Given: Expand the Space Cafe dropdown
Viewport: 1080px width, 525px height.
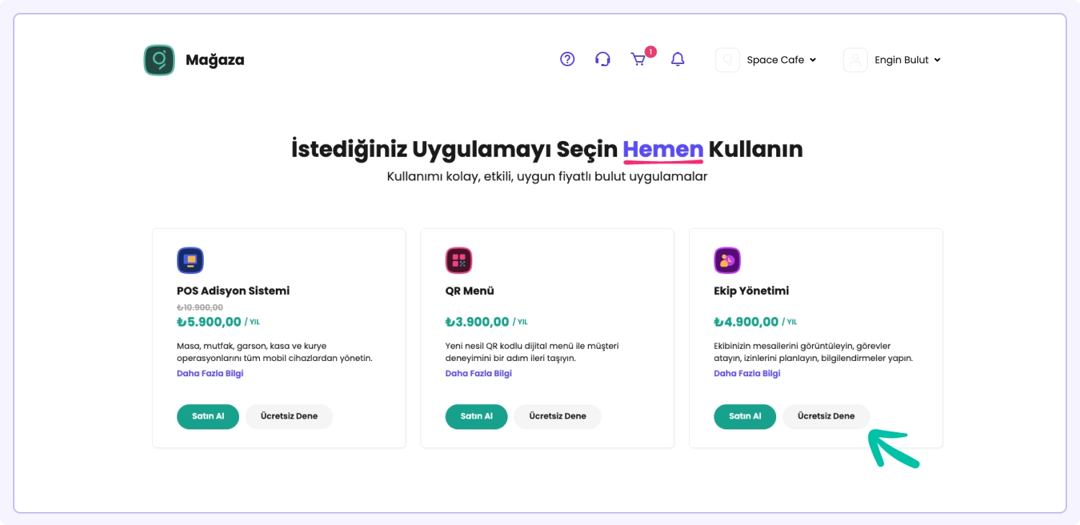Looking at the screenshot, I should coord(781,60).
